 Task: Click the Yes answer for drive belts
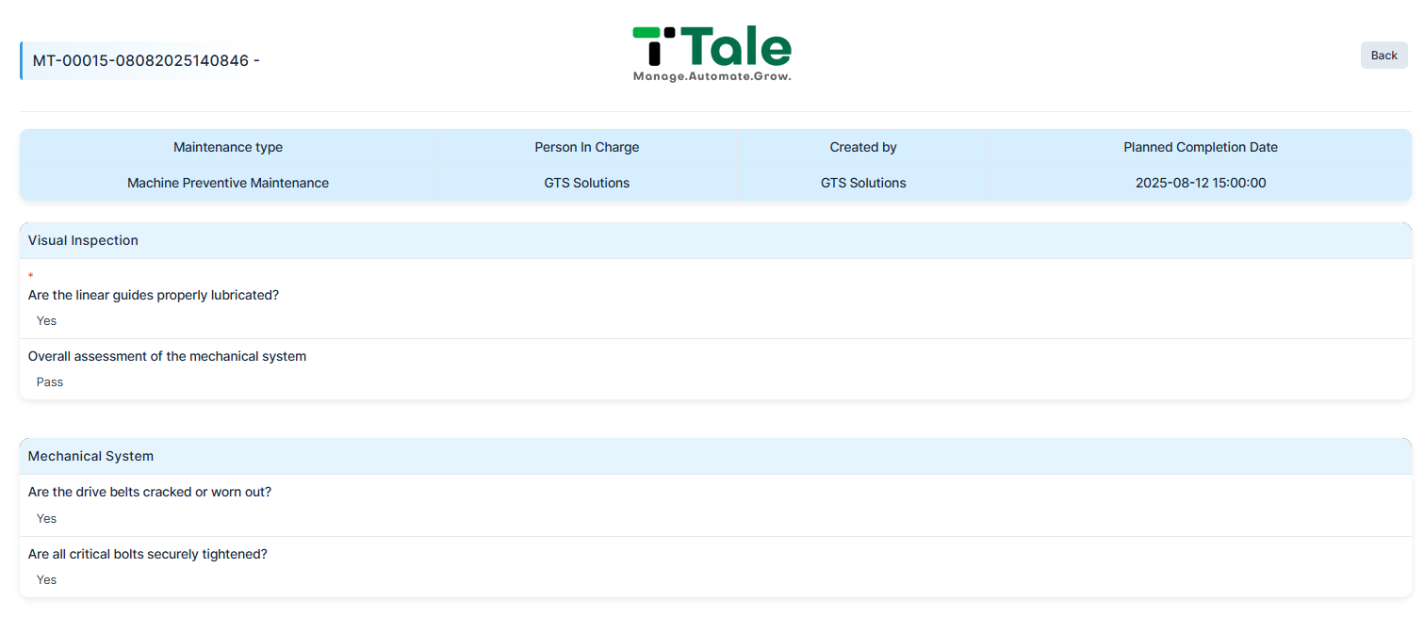click(x=46, y=519)
